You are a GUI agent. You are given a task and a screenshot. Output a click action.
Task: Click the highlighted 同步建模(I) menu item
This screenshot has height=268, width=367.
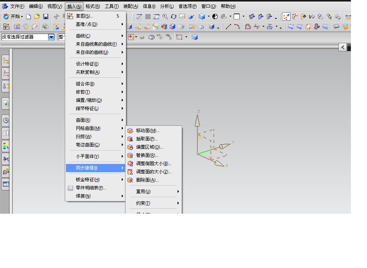tap(95, 168)
